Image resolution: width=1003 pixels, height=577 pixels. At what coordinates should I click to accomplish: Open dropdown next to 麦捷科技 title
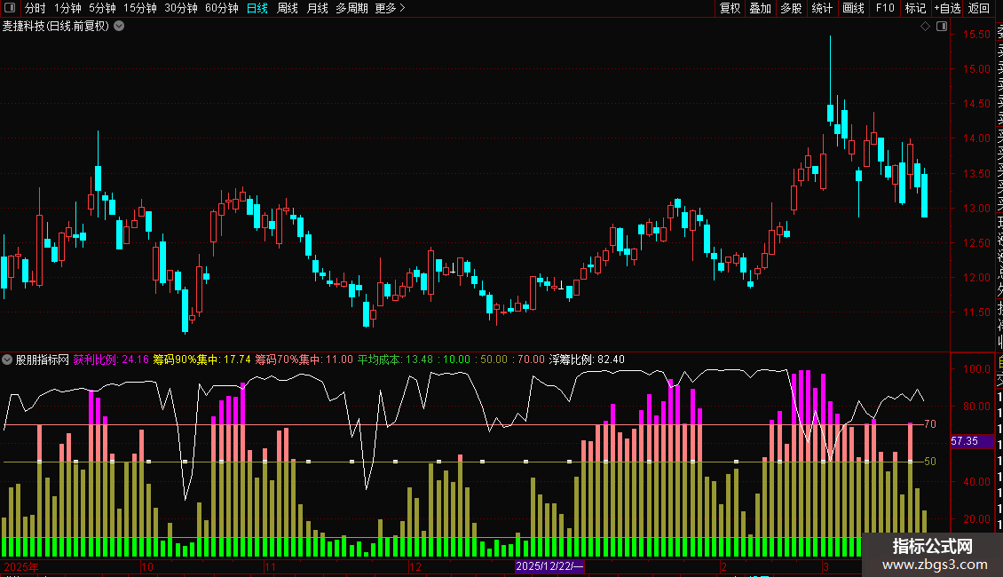click(119, 27)
